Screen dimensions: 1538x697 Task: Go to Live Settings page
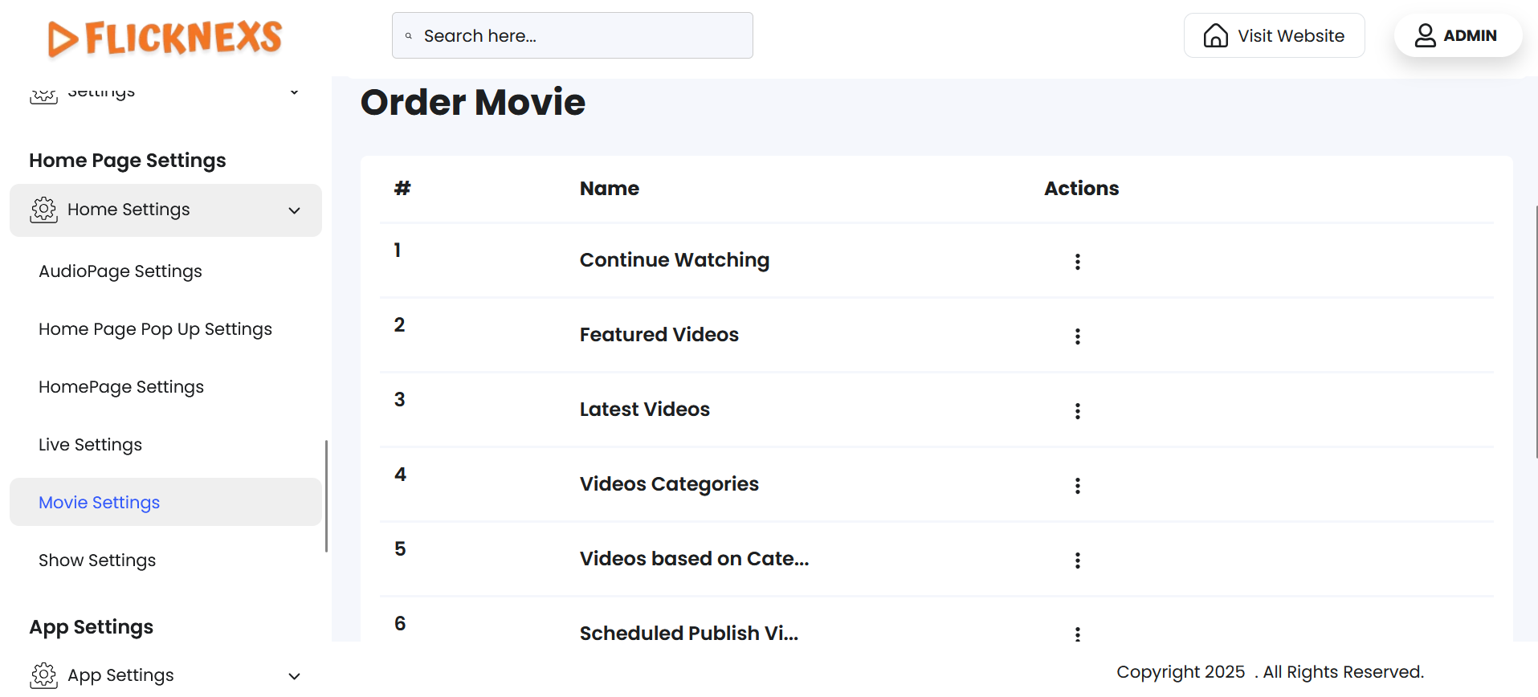(x=90, y=445)
